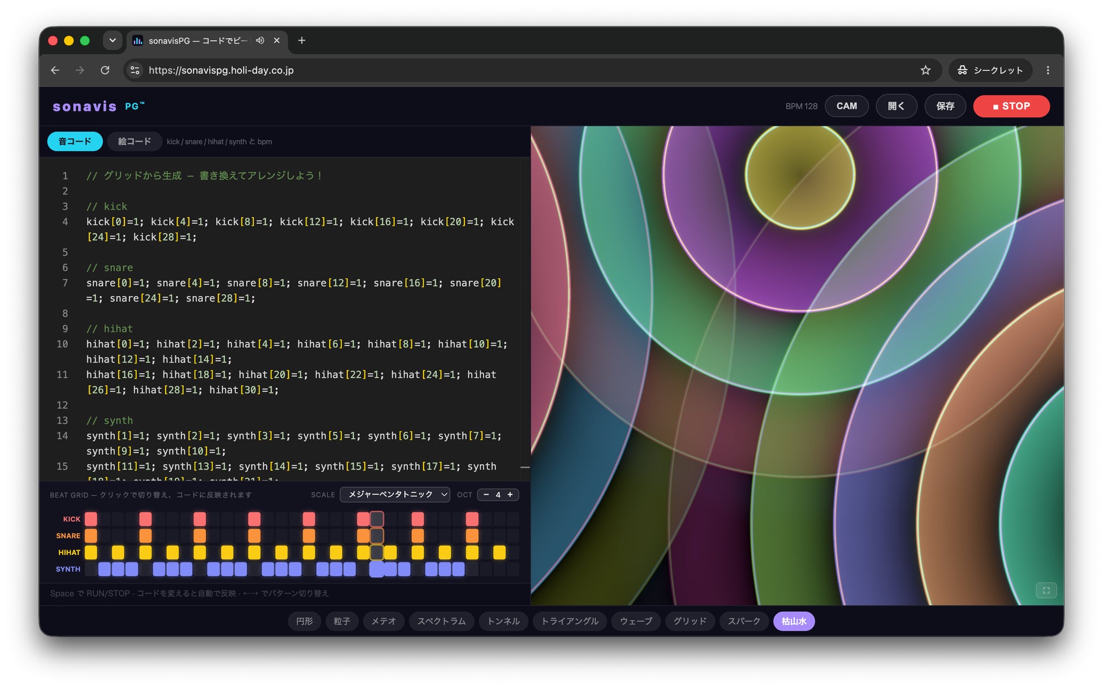Select the メテオ visual mode
This screenshot has height=688, width=1103.
tap(384, 621)
